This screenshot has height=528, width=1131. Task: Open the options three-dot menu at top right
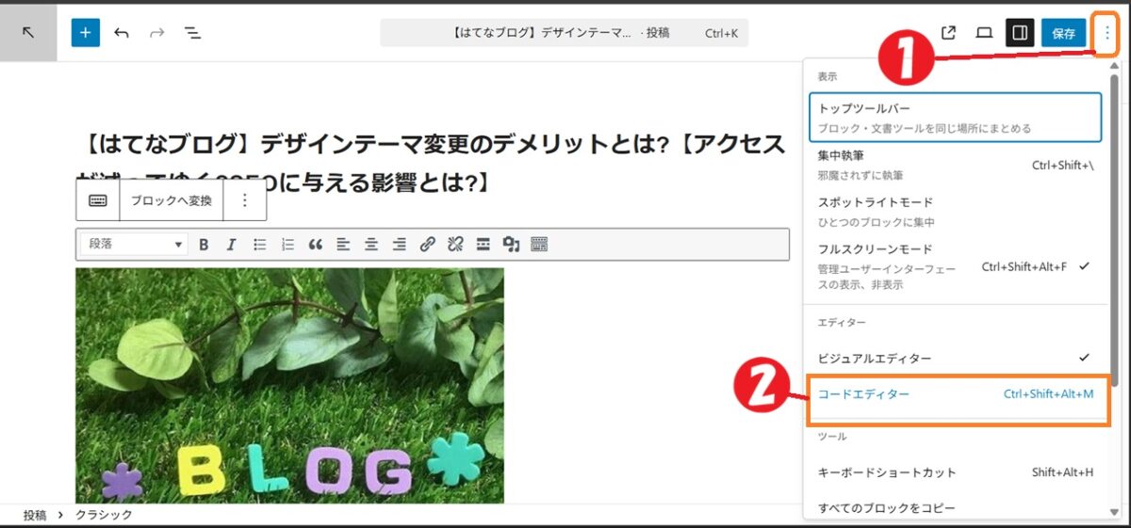[1106, 33]
